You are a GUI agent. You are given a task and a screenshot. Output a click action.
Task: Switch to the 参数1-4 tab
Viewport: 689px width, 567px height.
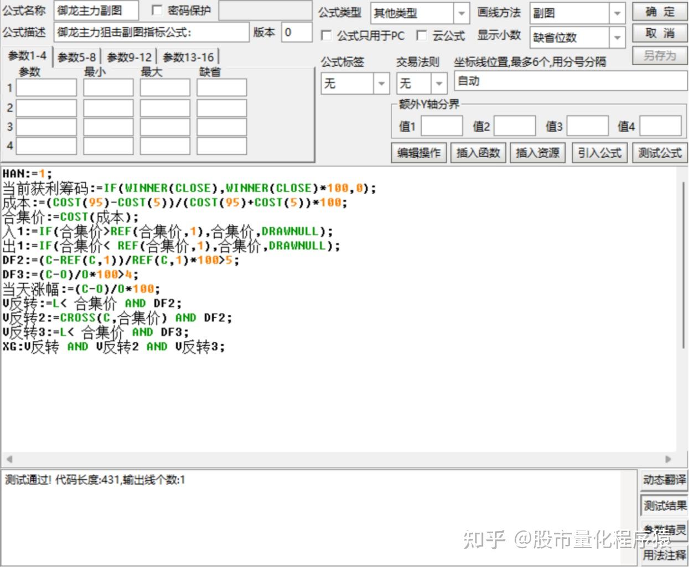click(27, 56)
